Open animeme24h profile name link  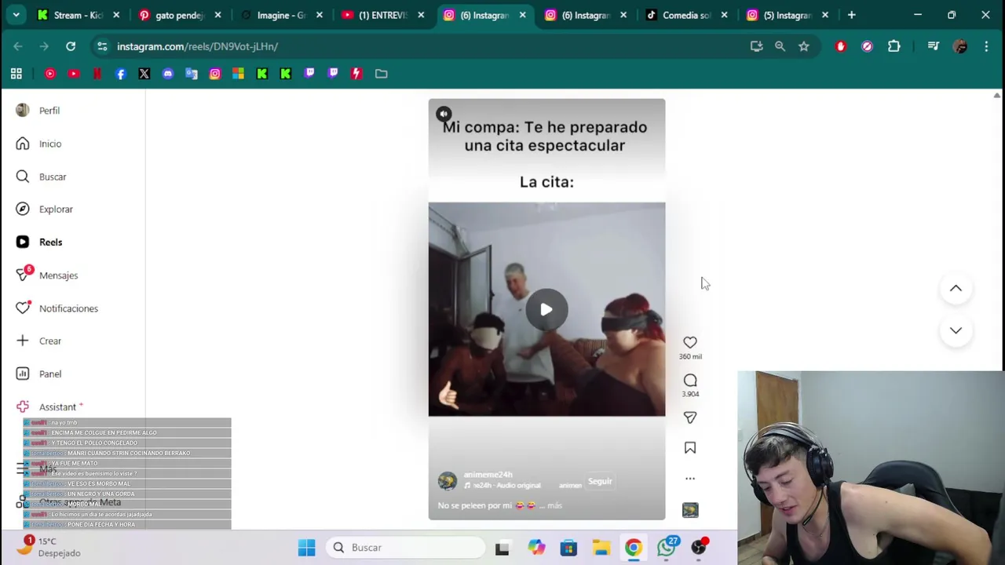coord(488,475)
